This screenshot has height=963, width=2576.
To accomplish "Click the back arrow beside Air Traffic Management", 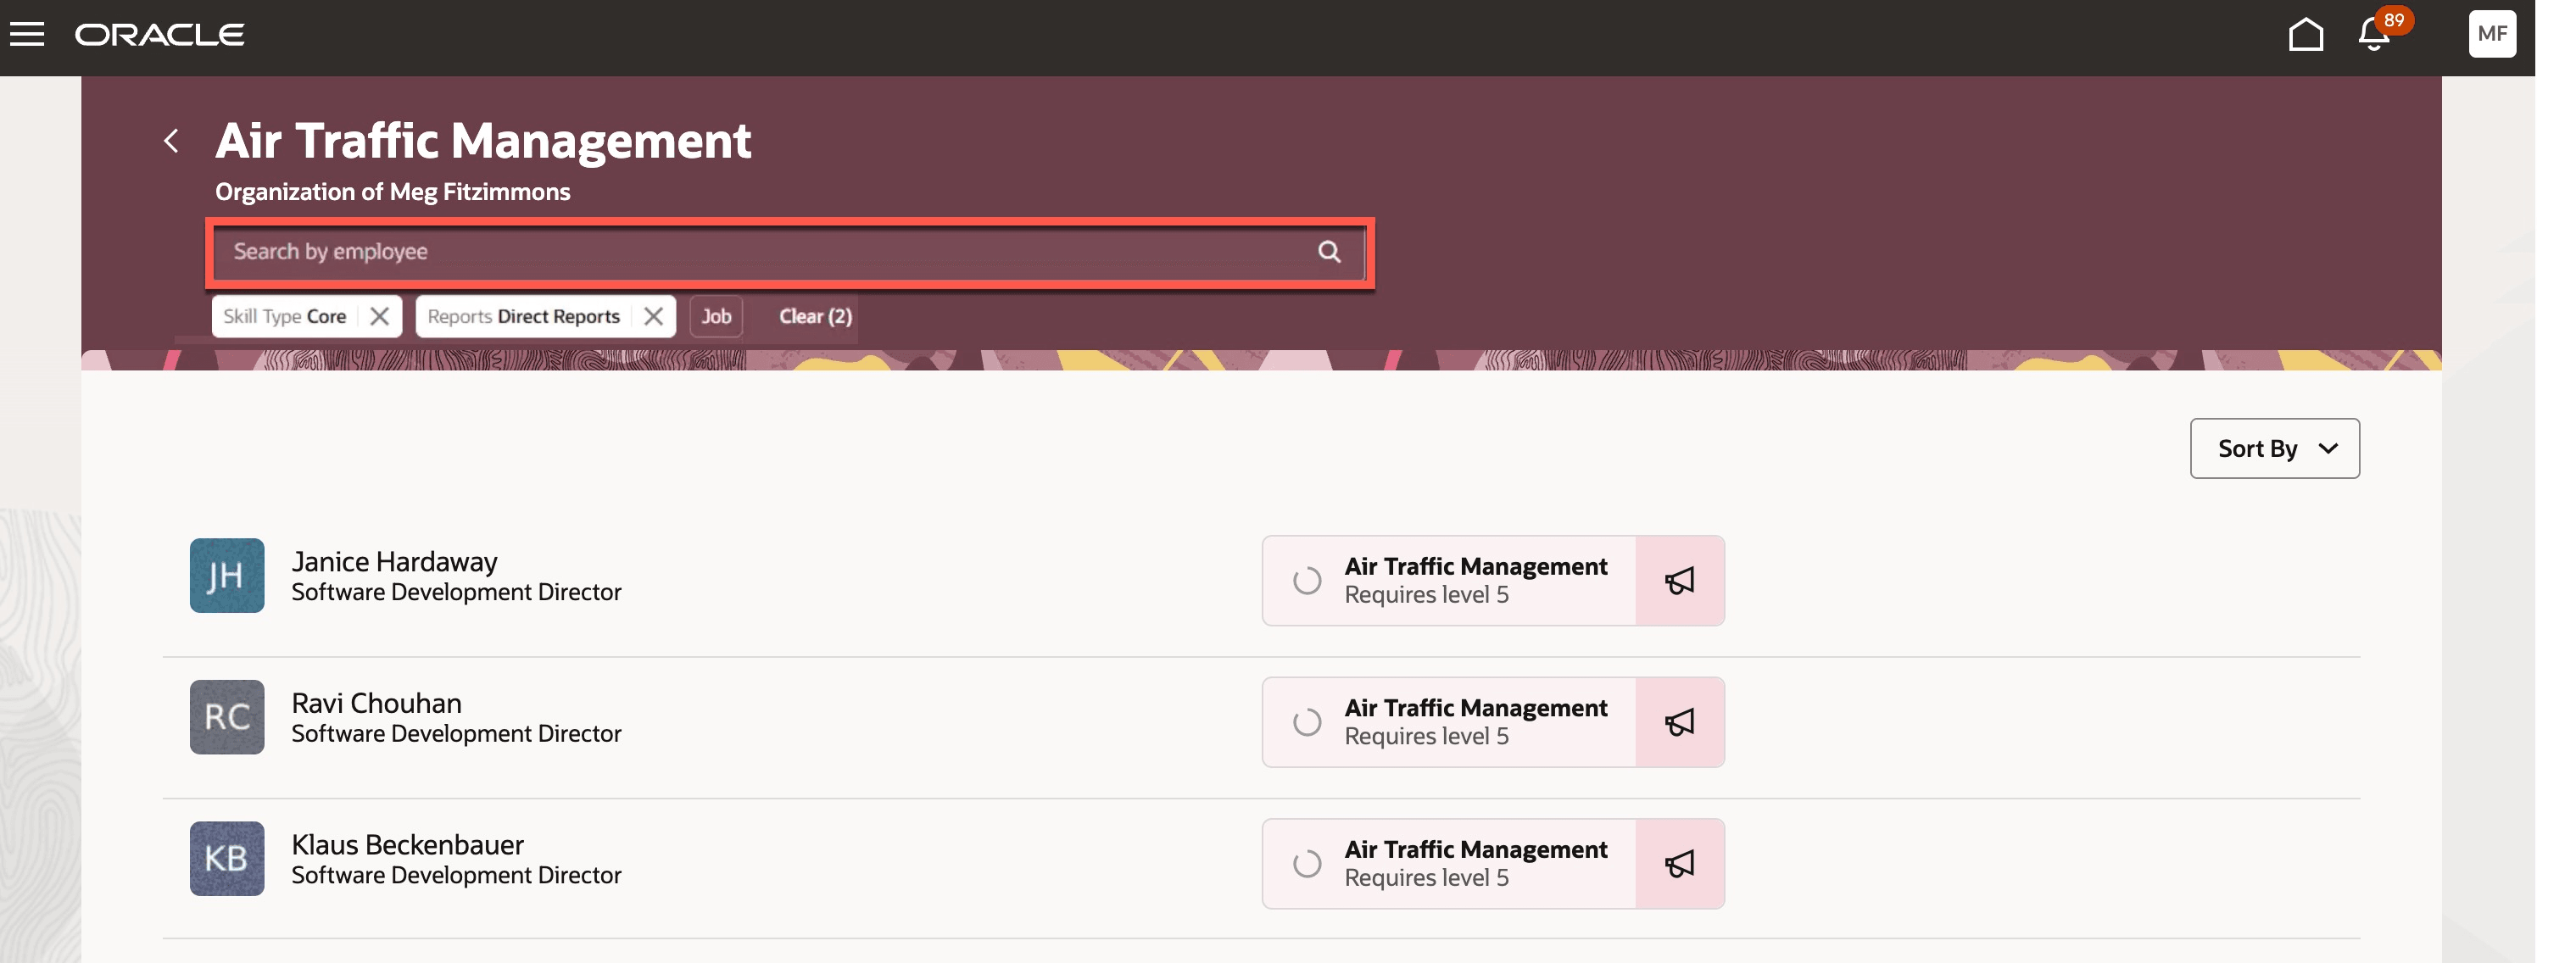I will coord(173,139).
